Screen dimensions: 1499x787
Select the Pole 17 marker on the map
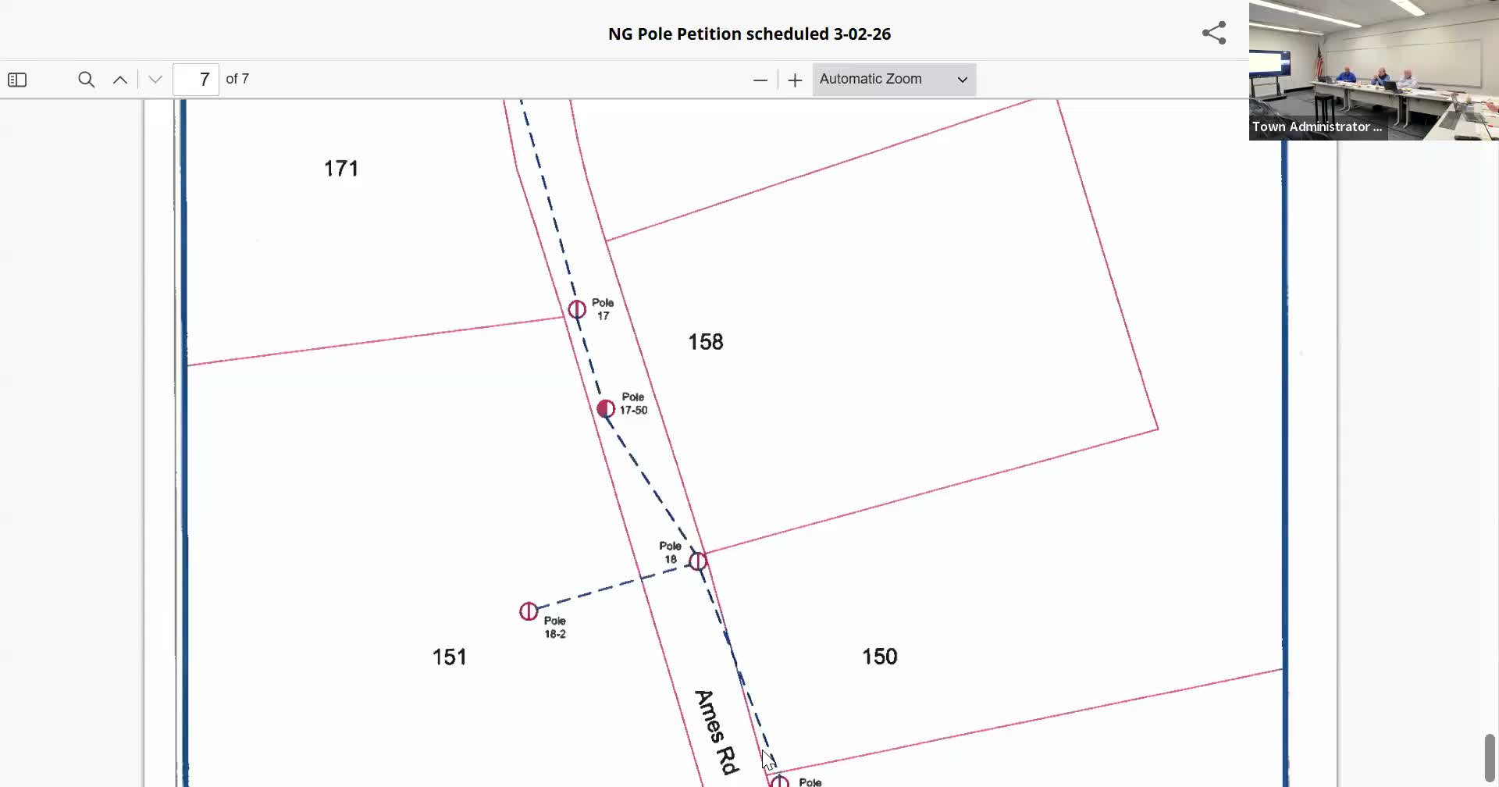pos(577,309)
